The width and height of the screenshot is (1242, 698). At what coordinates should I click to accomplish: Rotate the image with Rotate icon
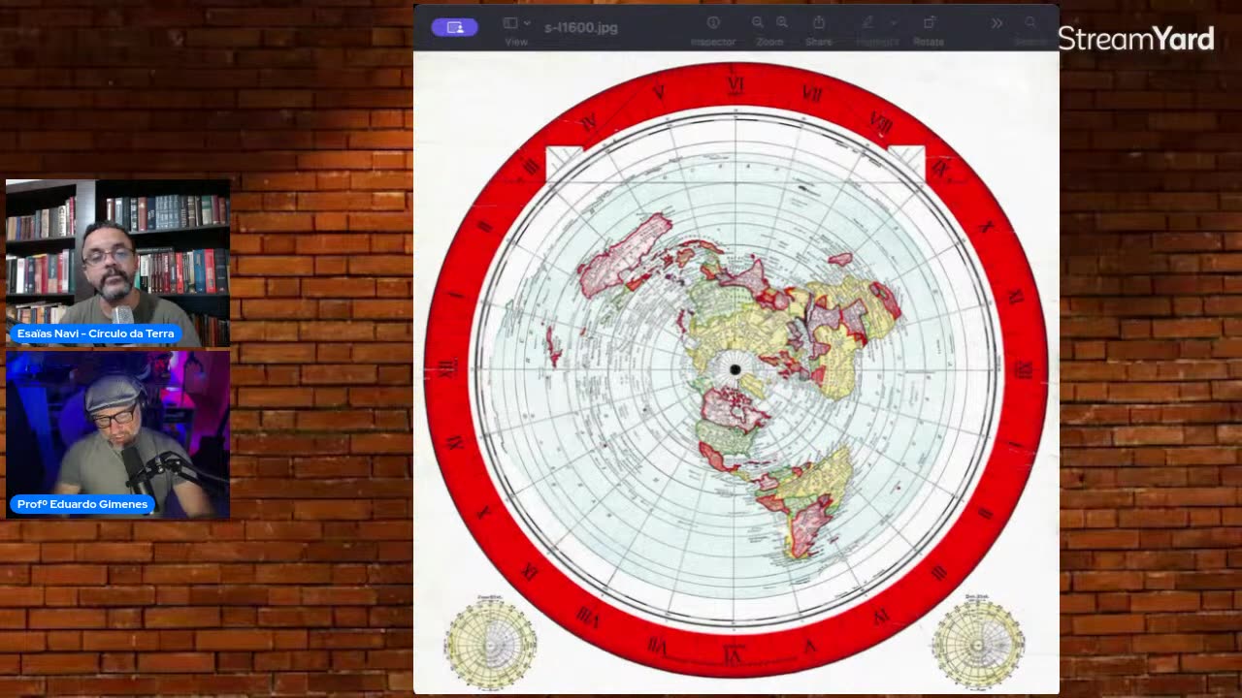929,22
